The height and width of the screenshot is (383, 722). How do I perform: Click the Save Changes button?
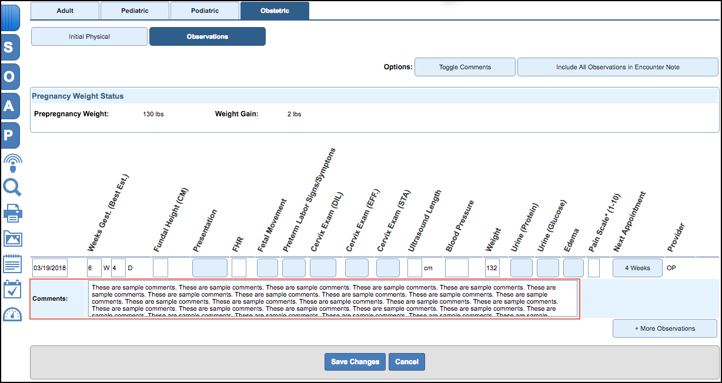coord(355,362)
